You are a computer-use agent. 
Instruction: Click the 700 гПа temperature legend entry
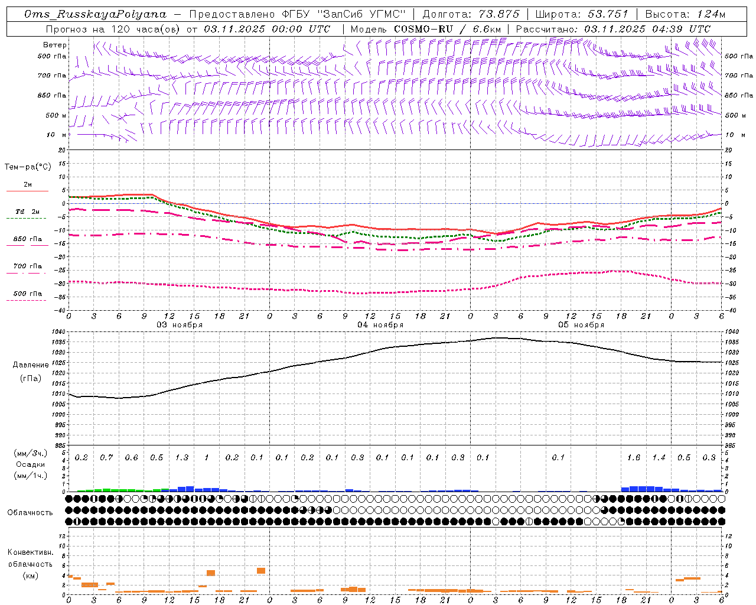click(27, 266)
